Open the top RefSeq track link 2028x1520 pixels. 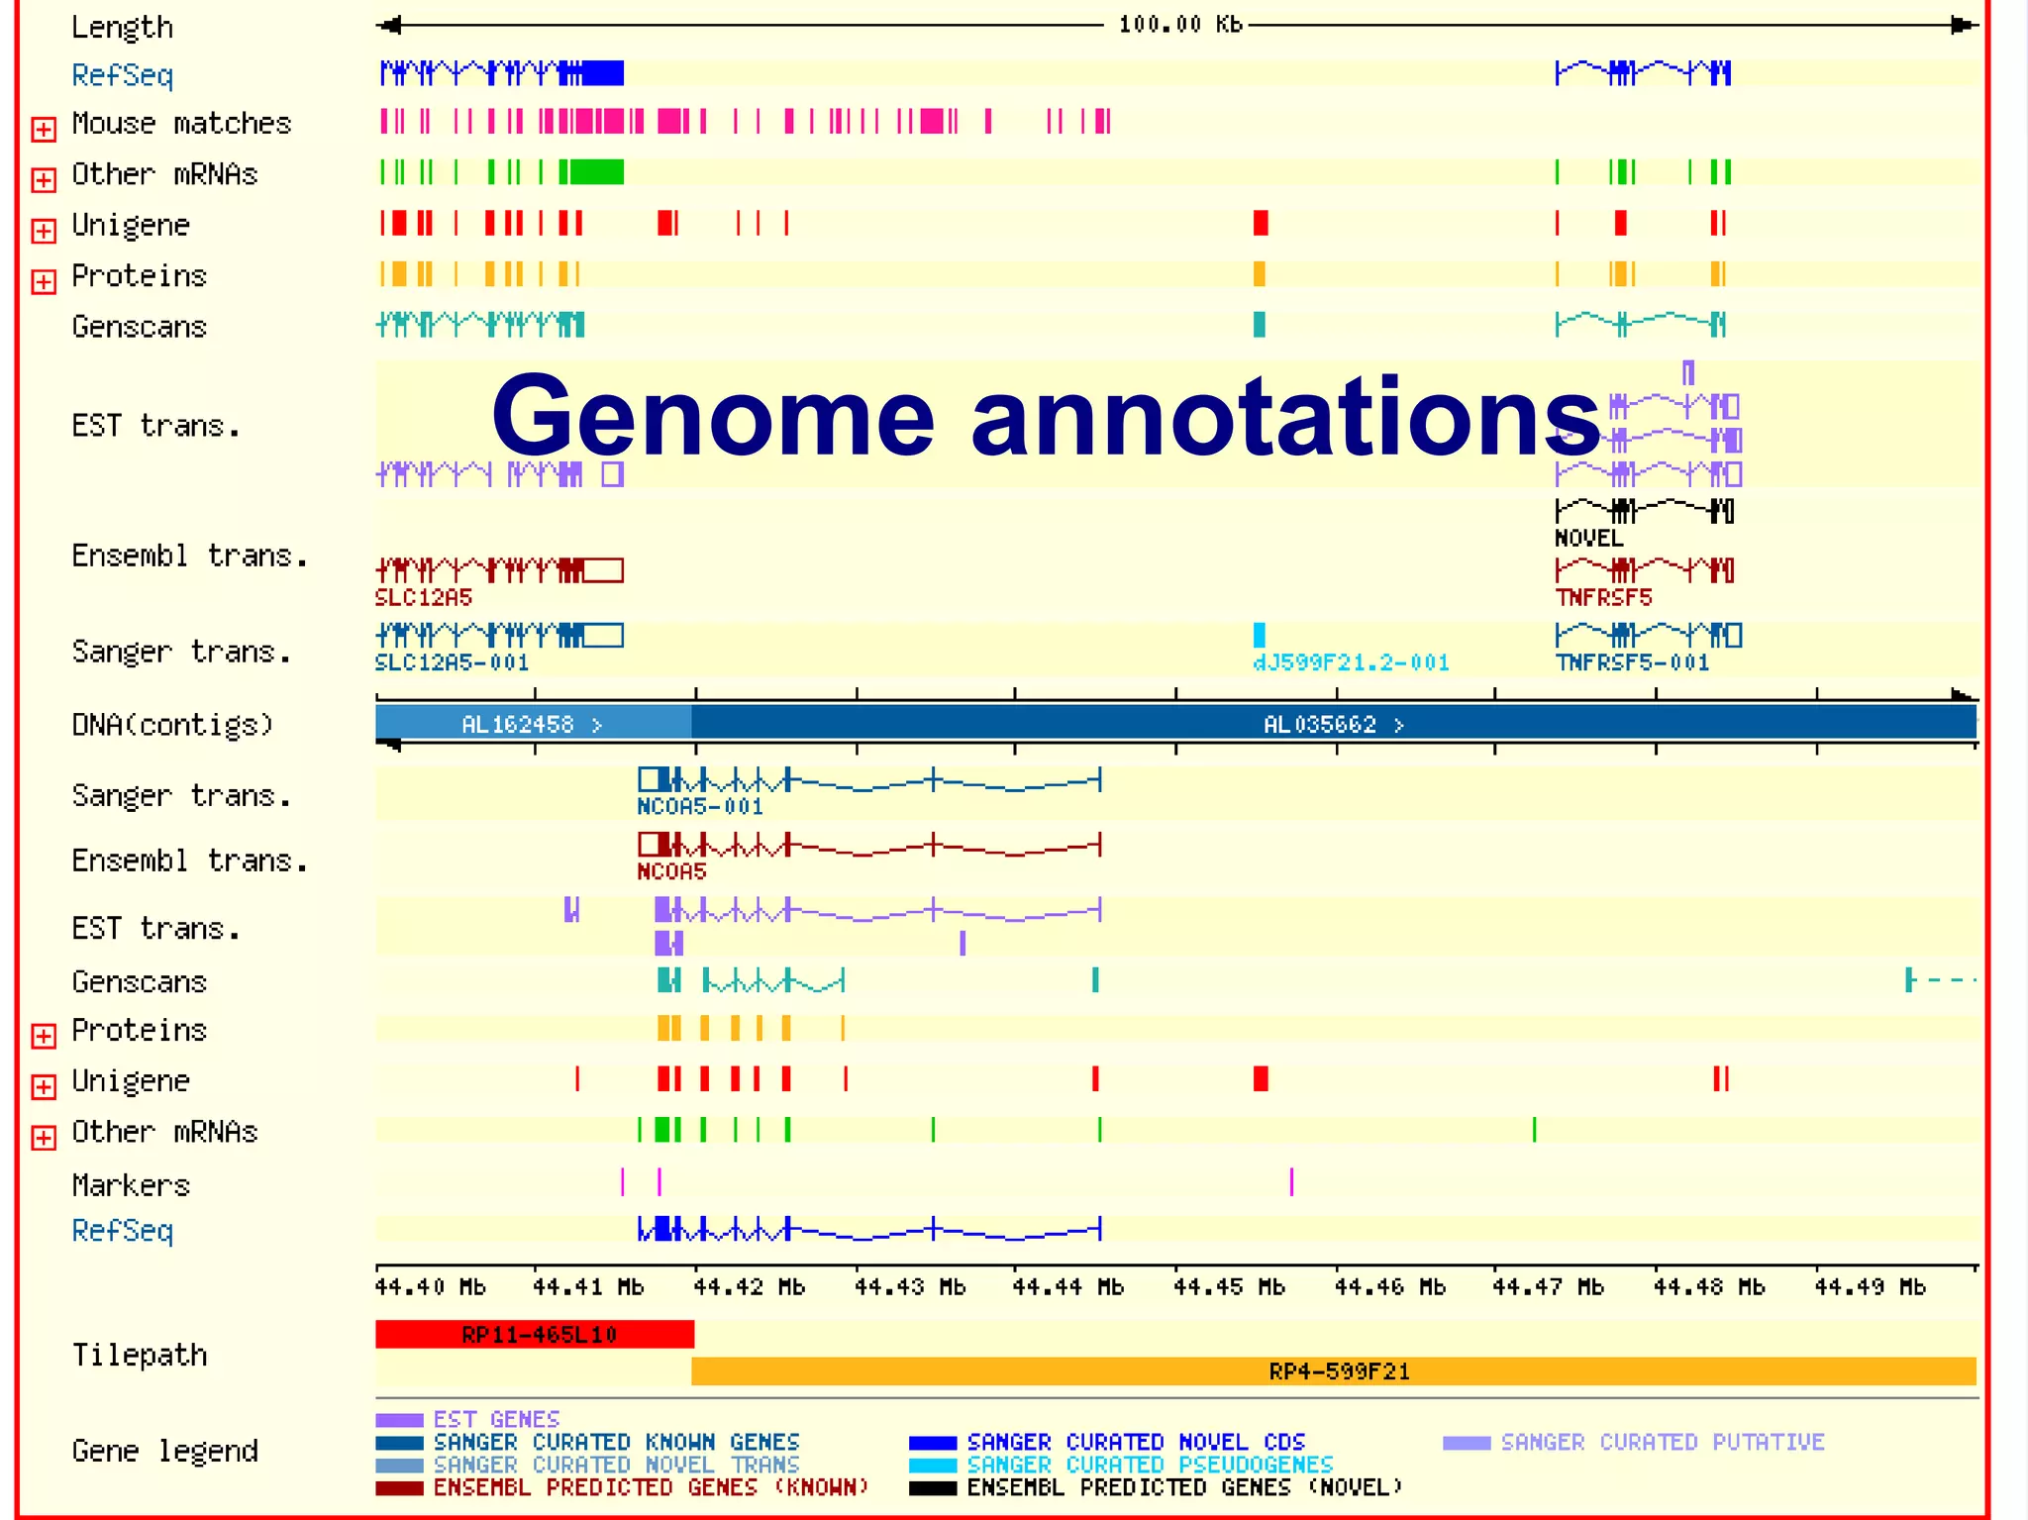click(x=122, y=75)
